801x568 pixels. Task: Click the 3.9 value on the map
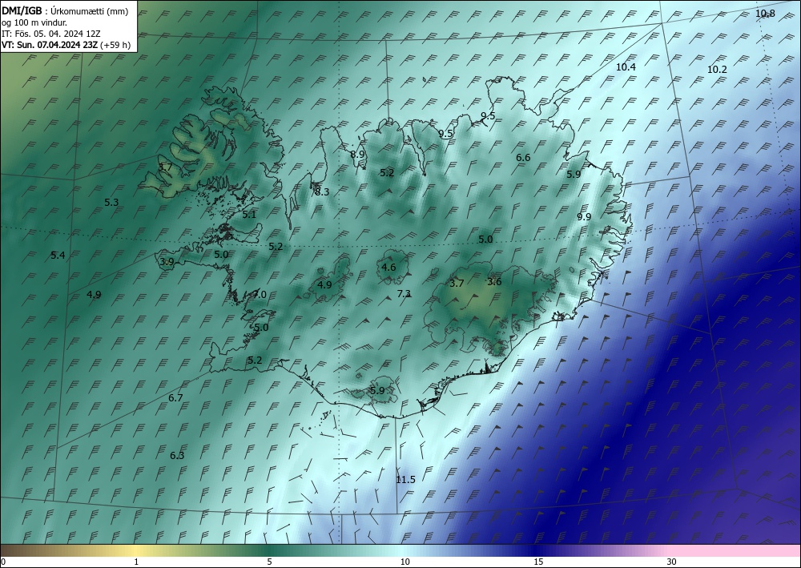[167, 262]
